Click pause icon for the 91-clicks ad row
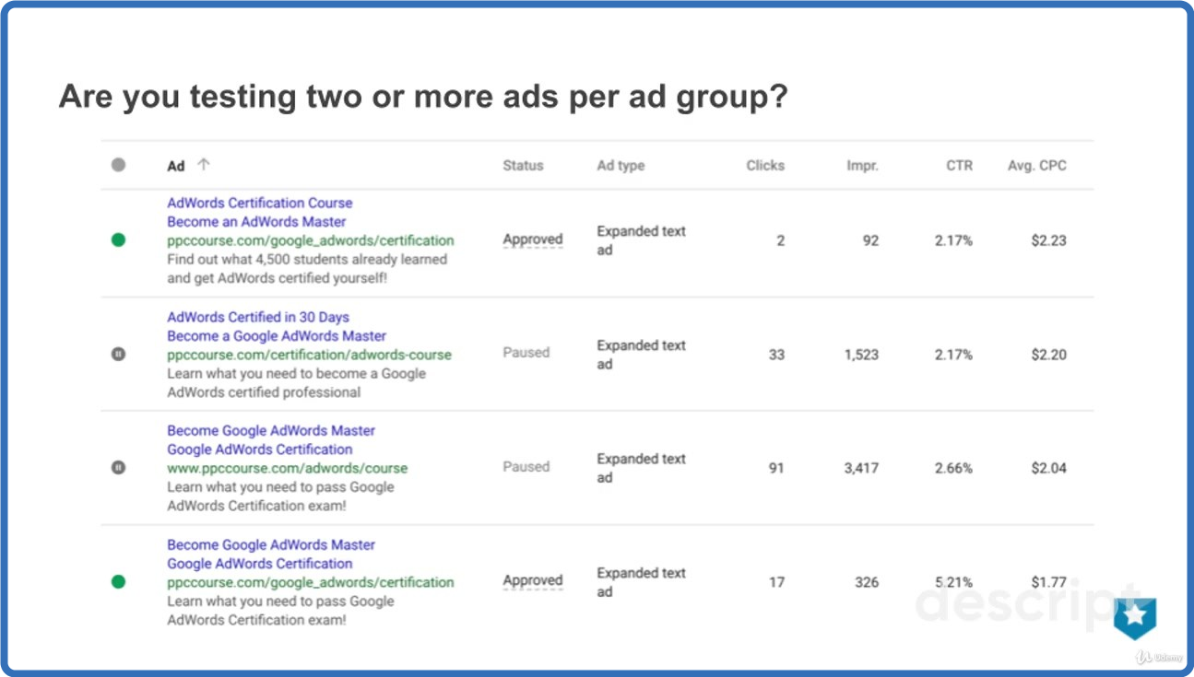Screen dimensions: 1194x677 pyautogui.click(x=118, y=467)
